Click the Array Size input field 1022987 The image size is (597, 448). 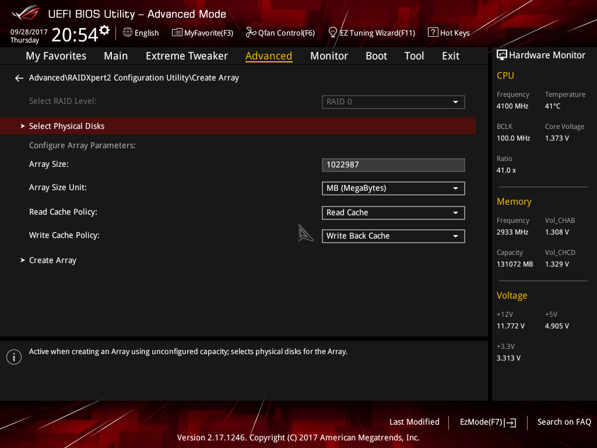click(394, 165)
